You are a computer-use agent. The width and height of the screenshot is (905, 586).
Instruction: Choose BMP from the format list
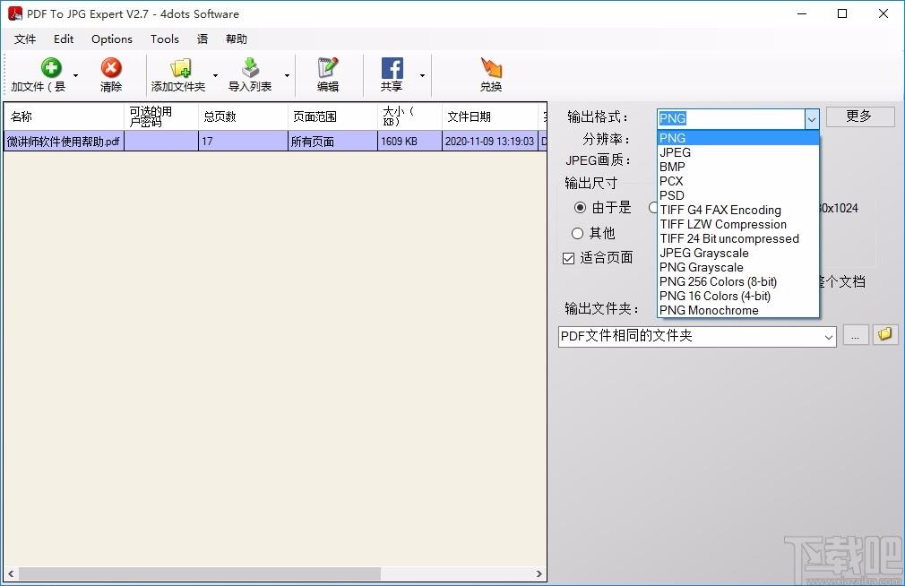738,167
